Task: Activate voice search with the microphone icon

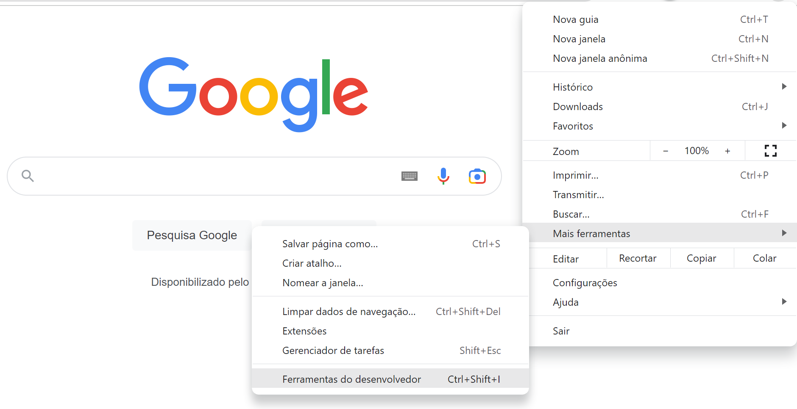Action: tap(443, 176)
